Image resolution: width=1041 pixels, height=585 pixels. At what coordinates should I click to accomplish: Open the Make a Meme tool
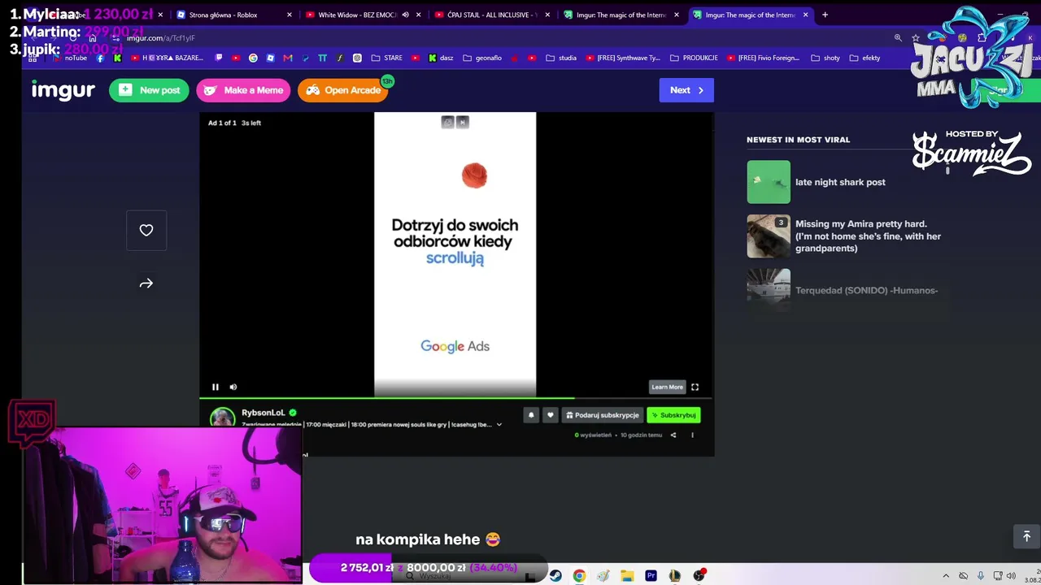[243, 90]
